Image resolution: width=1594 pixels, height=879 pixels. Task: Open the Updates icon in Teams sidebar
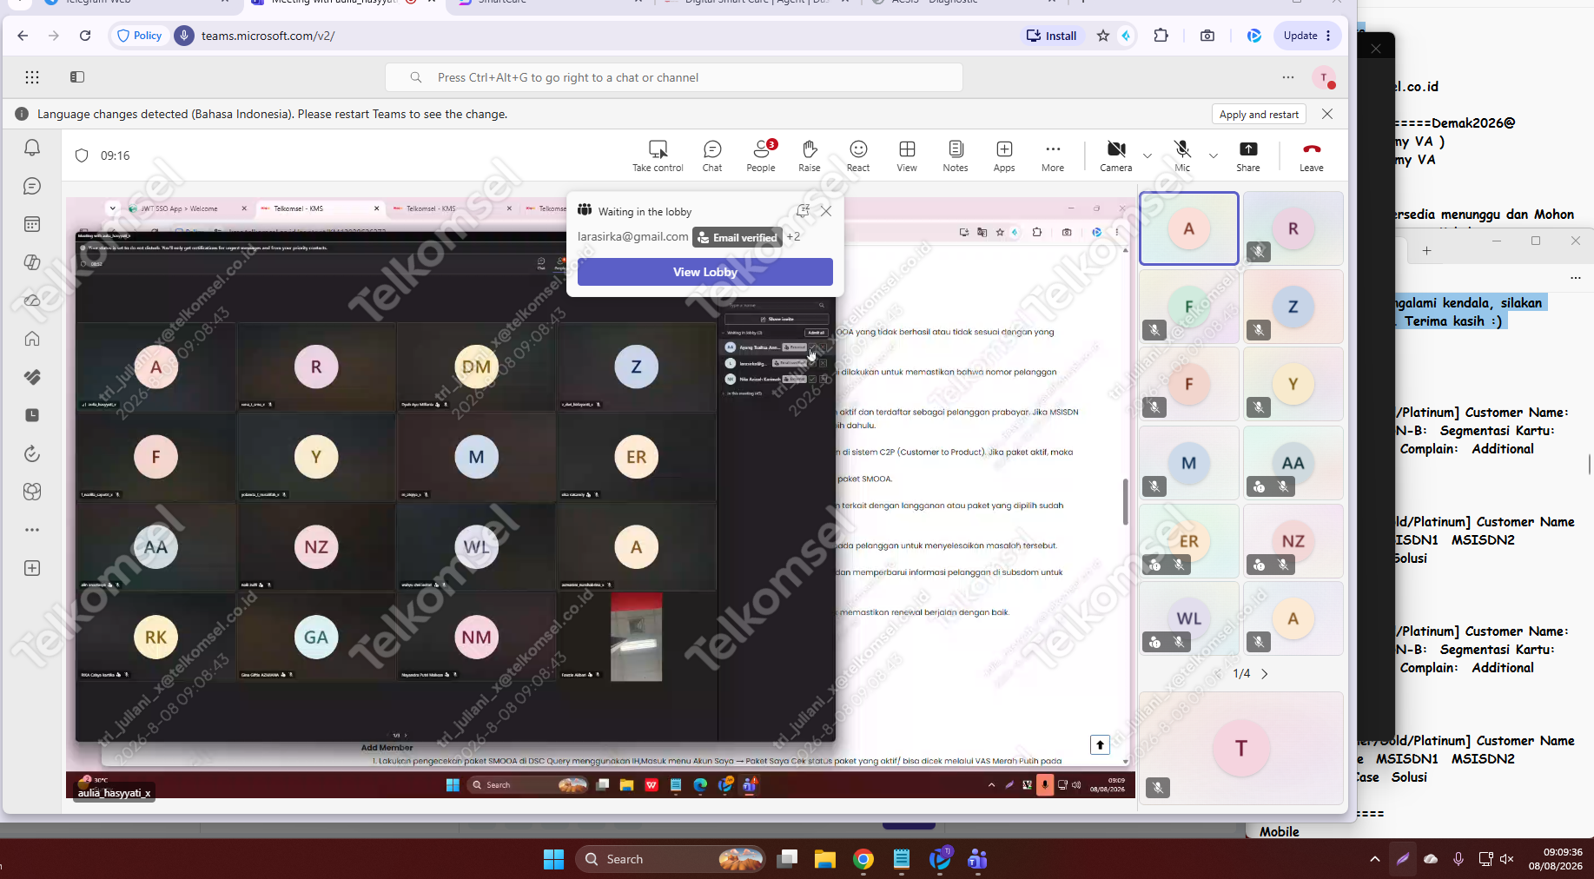(x=32, y=453)
